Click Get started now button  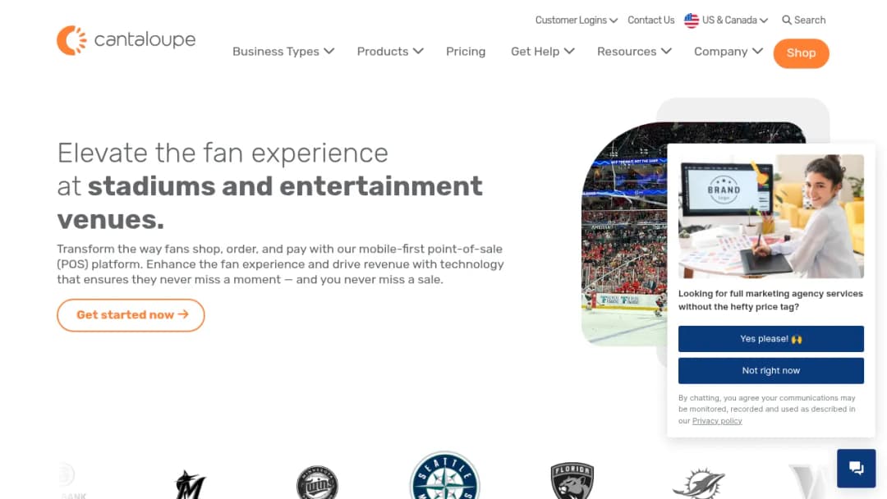(x=131, y=315)
